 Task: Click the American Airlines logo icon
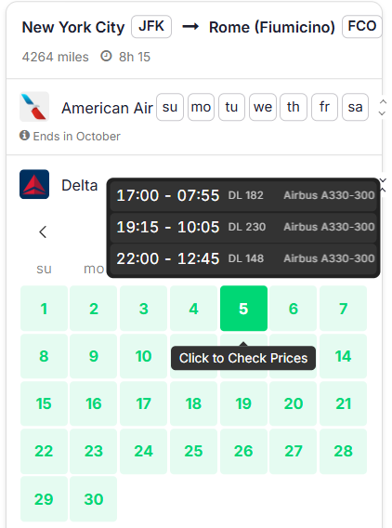tap(34, 107)
